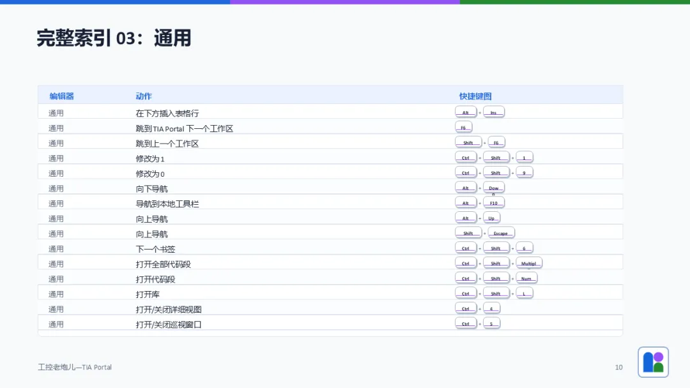Click the 9 key in the 修改为0 row
Image resolution: width=690 pixels, height=388 pixels.
tap(524, 173)
